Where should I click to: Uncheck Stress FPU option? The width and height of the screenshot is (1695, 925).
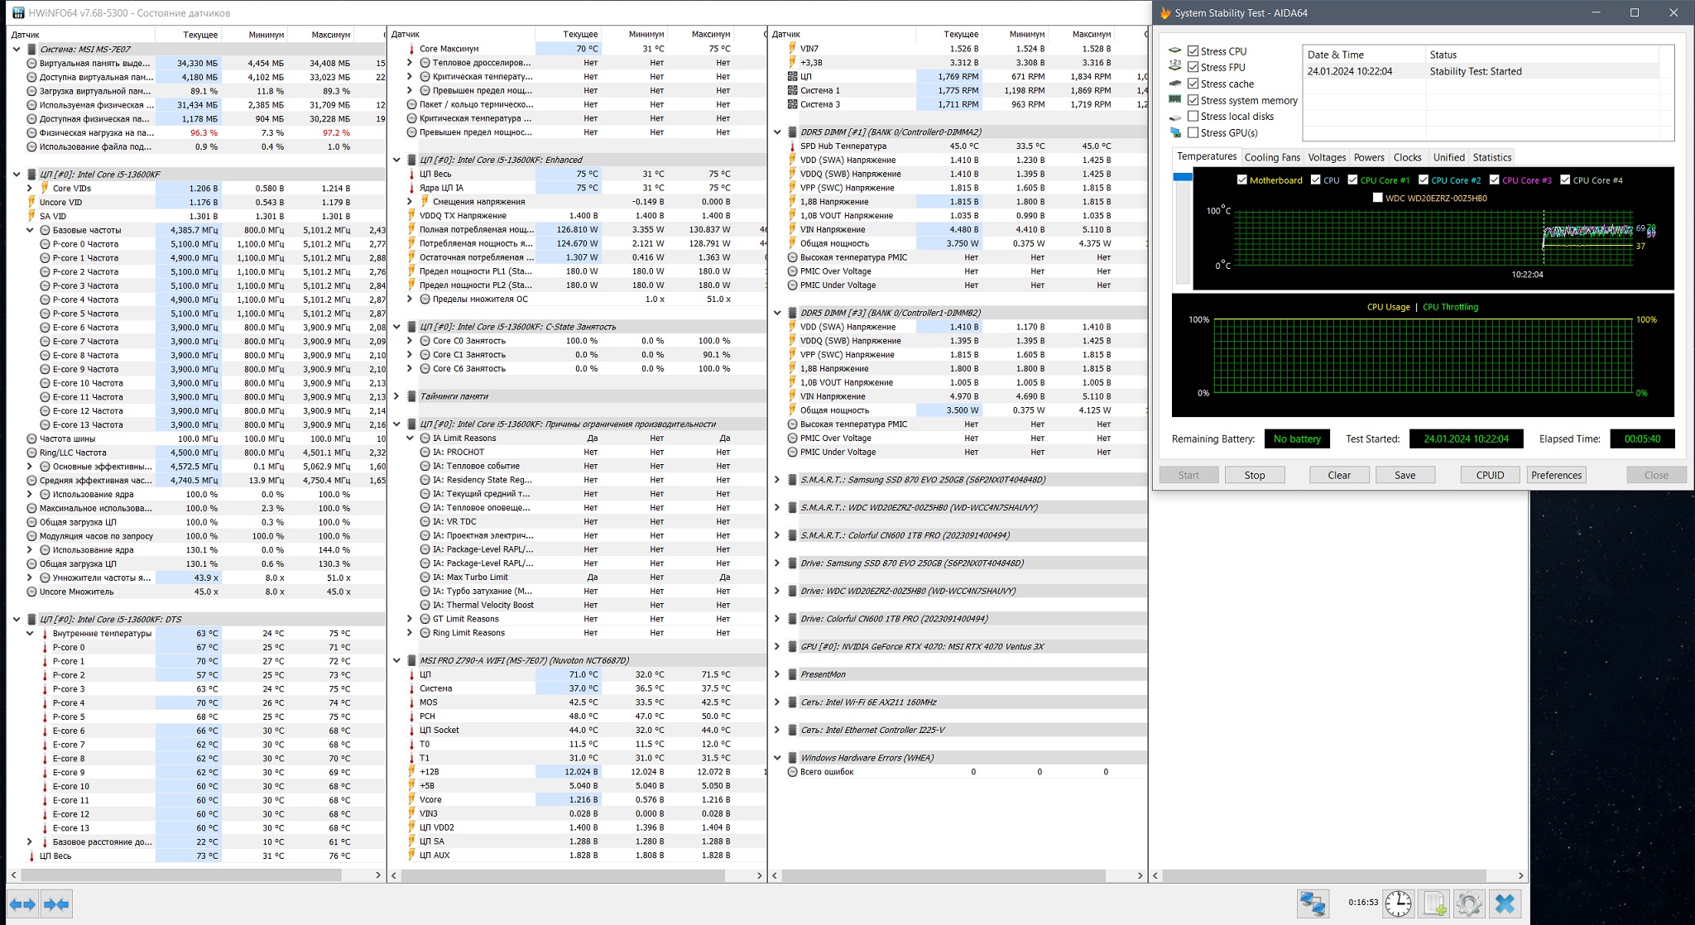tap(1193, 67)
